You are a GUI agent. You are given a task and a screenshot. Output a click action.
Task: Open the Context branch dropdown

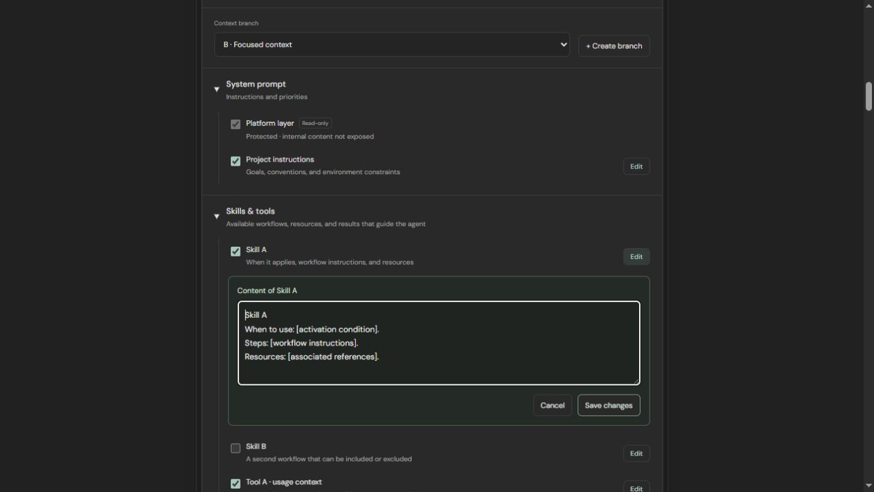(392, 45)
